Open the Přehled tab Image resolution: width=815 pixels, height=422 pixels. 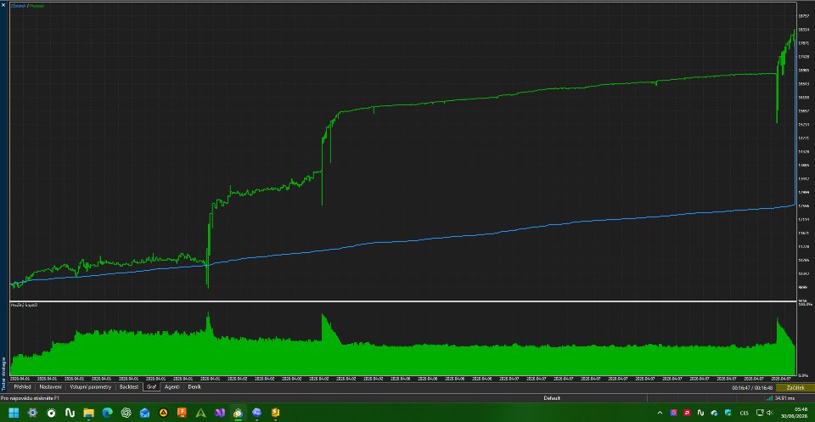(x=22, y=387)
